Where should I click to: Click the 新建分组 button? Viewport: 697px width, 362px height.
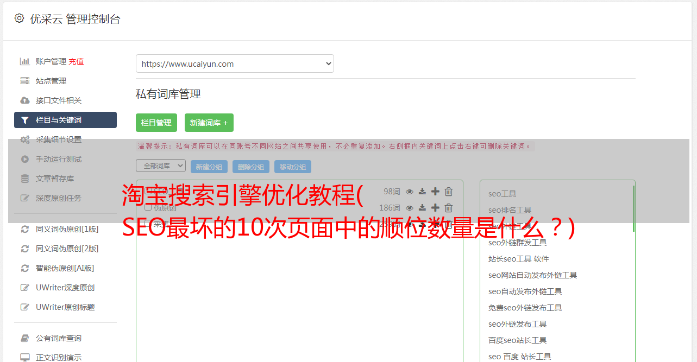coord(209,167)
